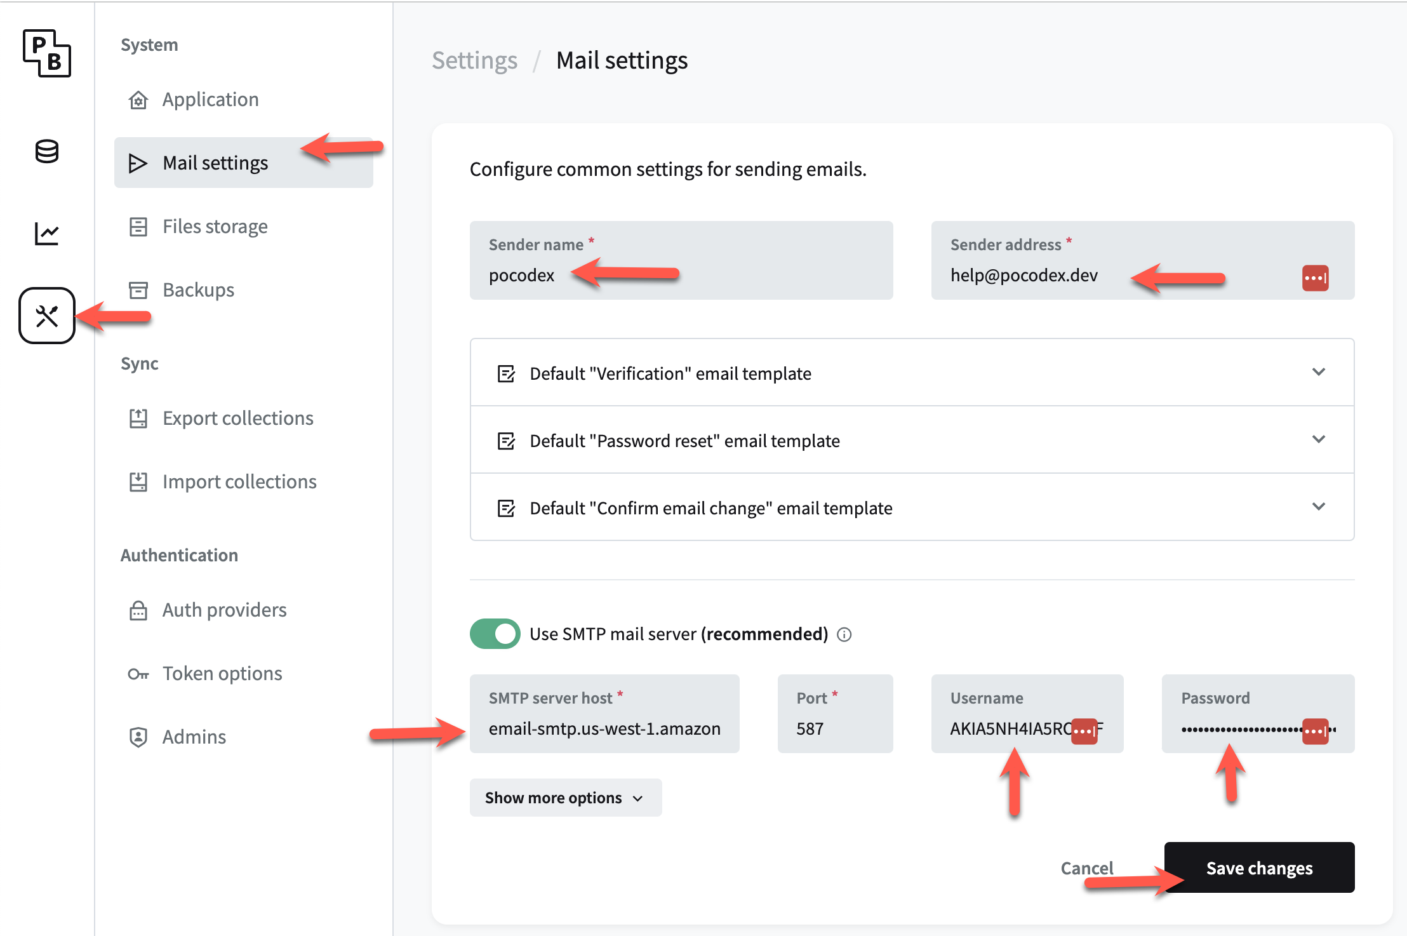
Task: Toggle Use SMTP mail server switch
Action: (495, 634)
